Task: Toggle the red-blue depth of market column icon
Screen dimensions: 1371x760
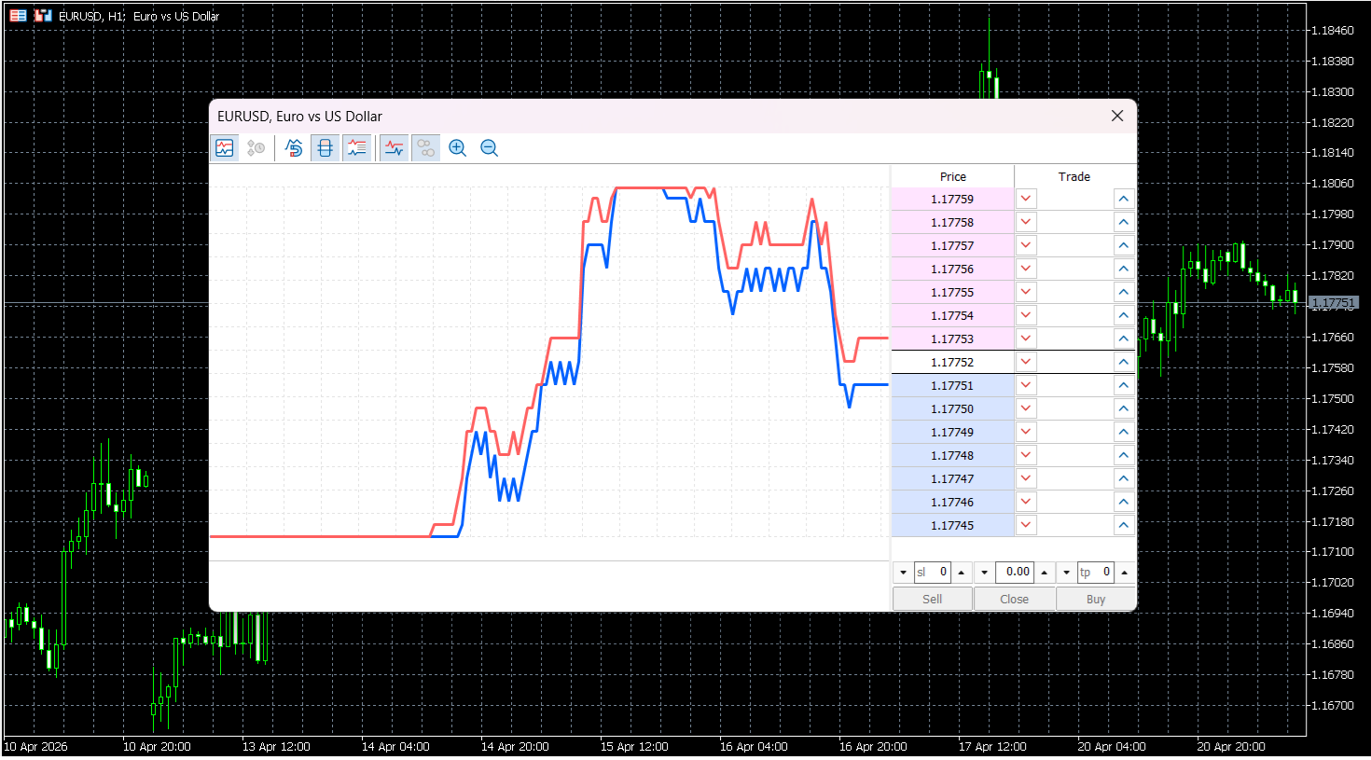Action: pos(325,147)
